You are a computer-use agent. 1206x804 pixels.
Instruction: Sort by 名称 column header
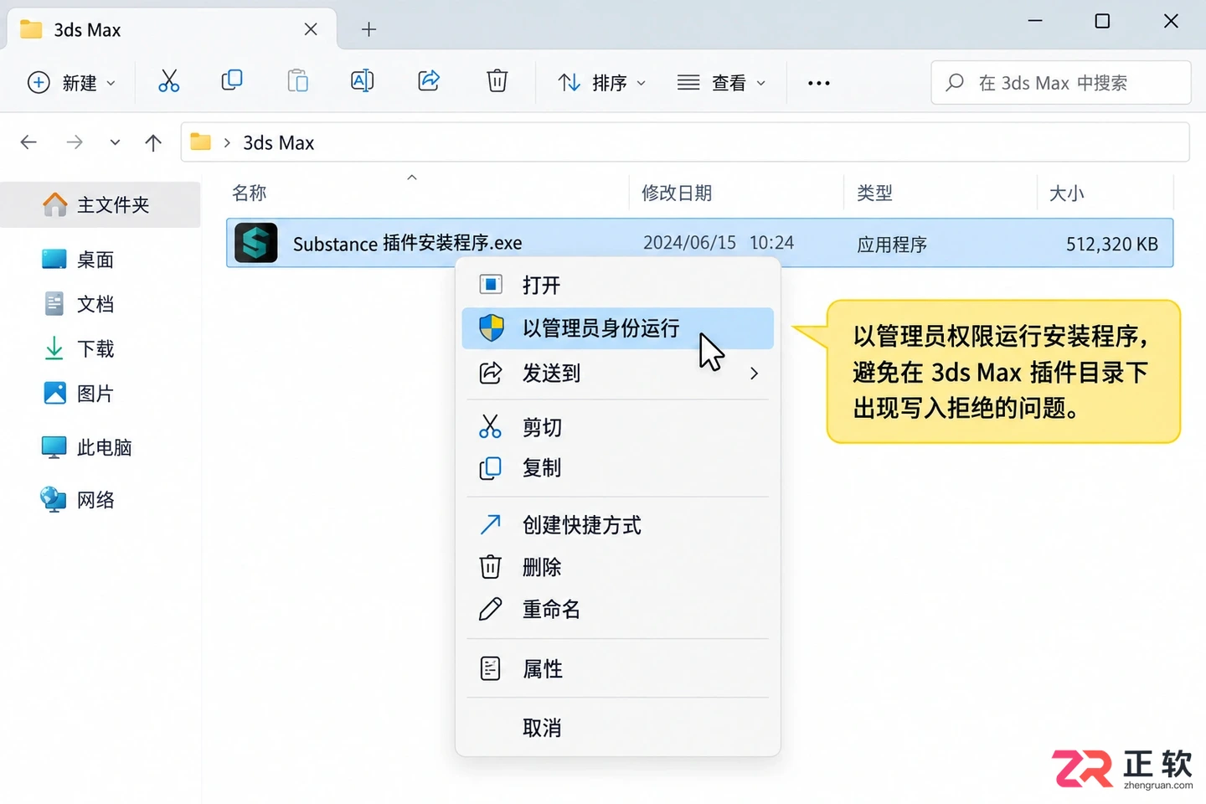tap(250, 193)
